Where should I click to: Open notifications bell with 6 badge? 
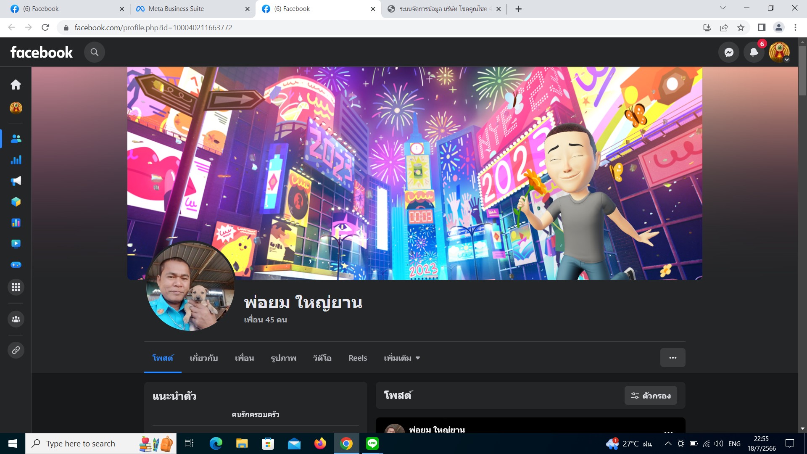point(754,52)
